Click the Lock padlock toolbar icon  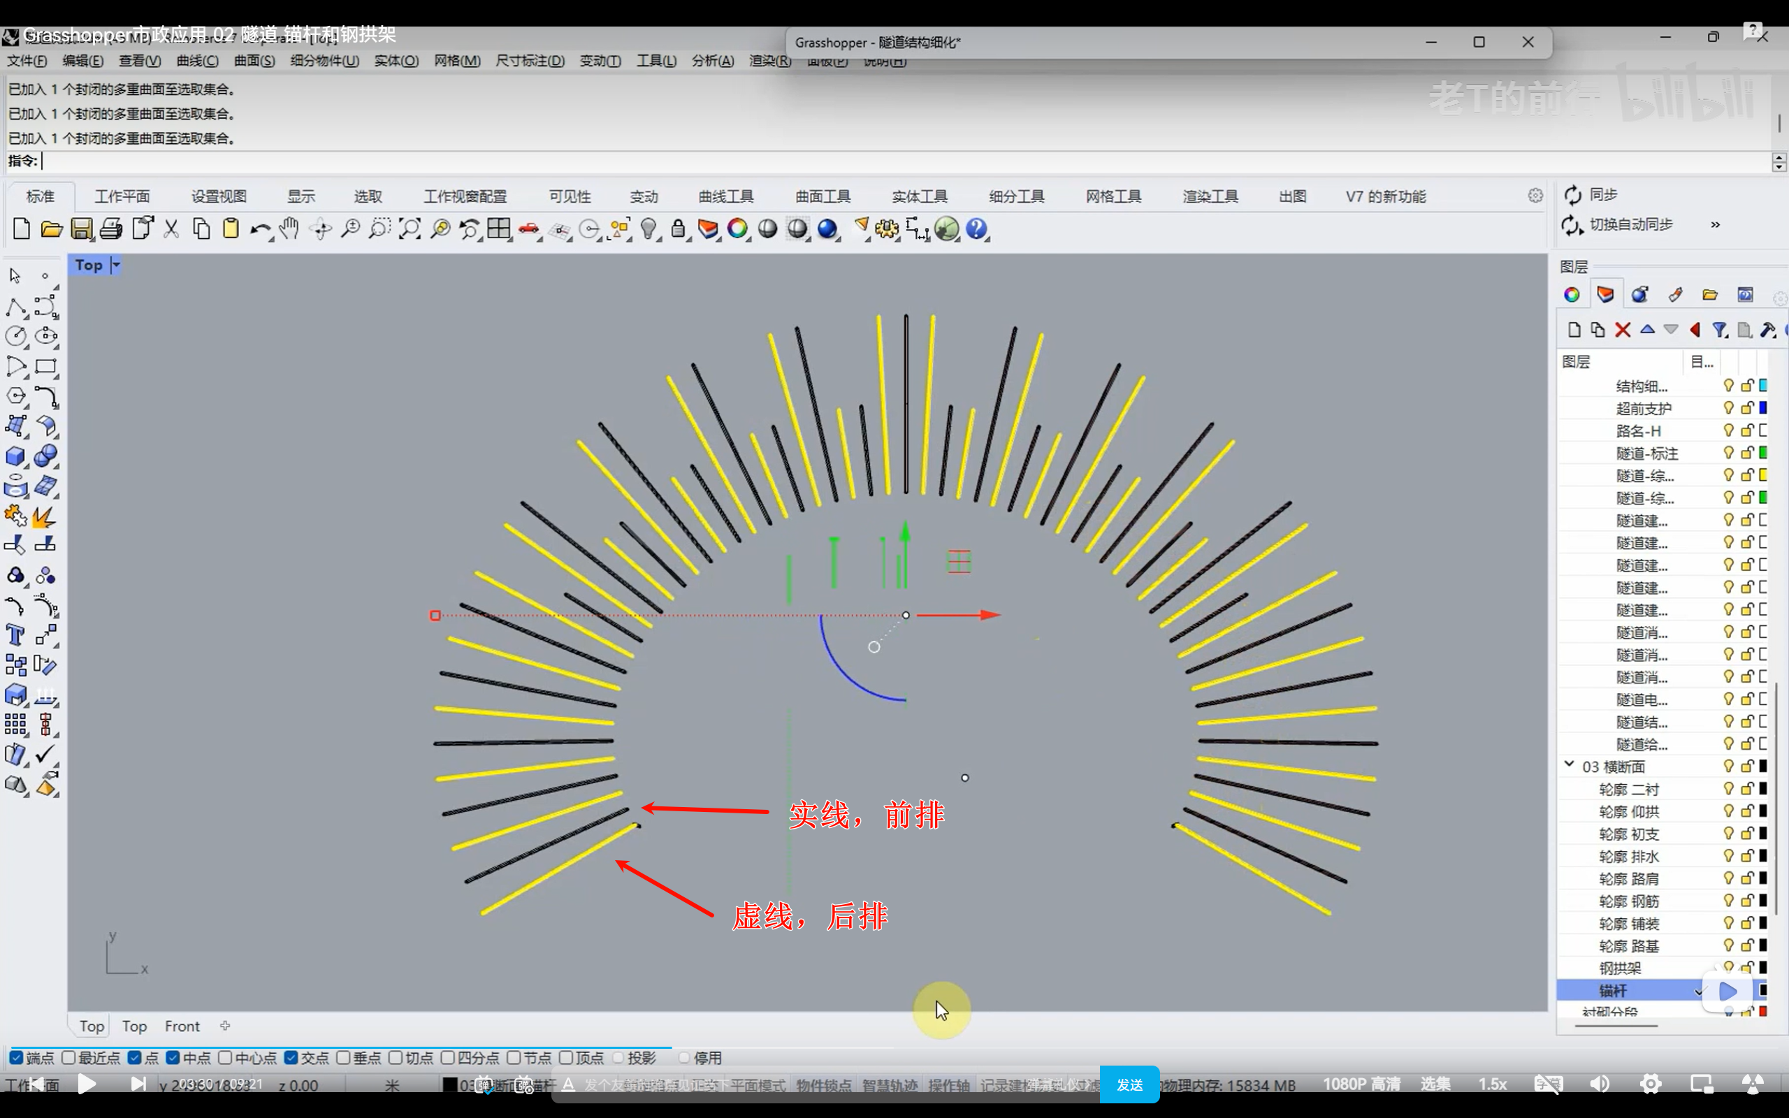678,229
